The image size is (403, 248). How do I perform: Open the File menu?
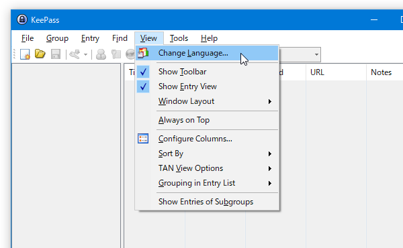pos(28,38)
